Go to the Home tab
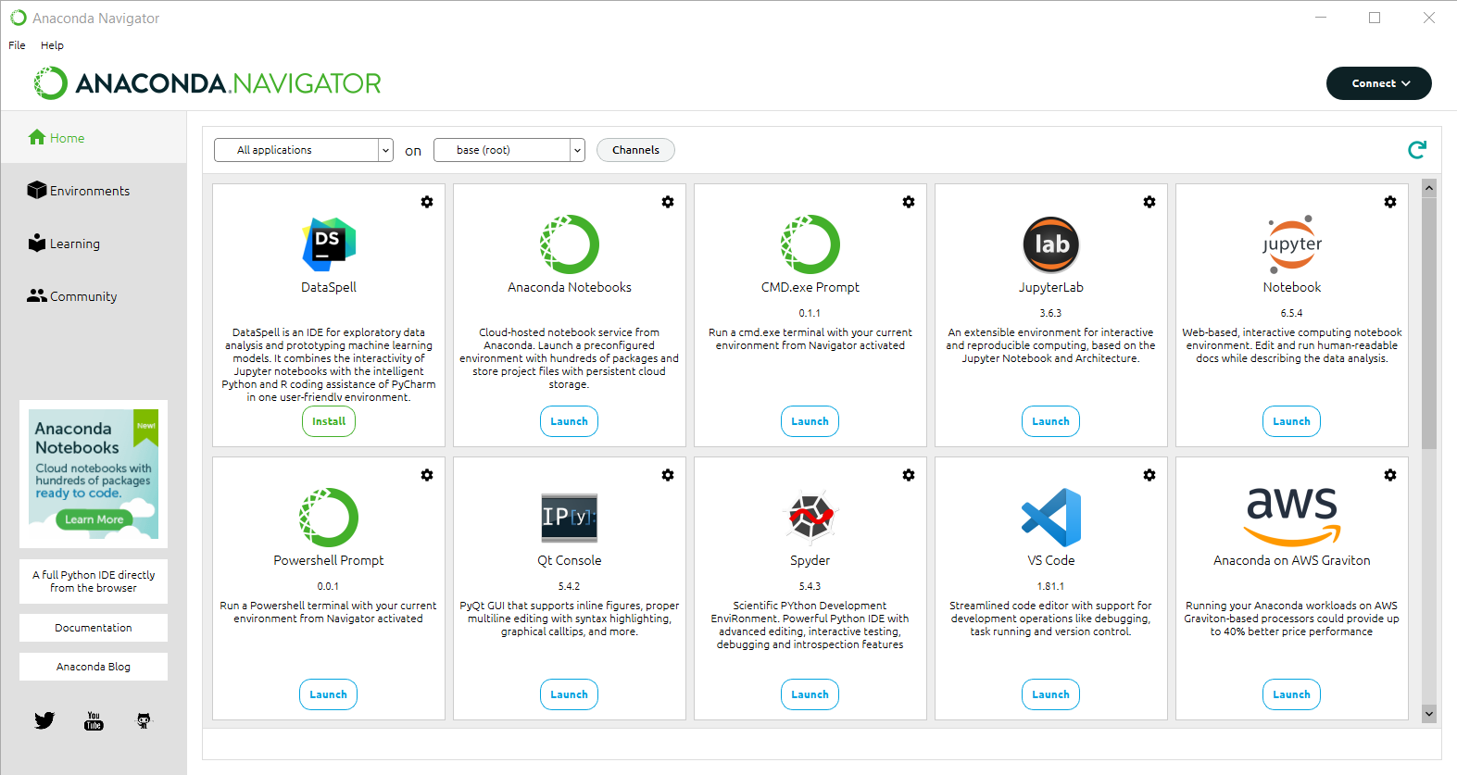 [94, 138]
